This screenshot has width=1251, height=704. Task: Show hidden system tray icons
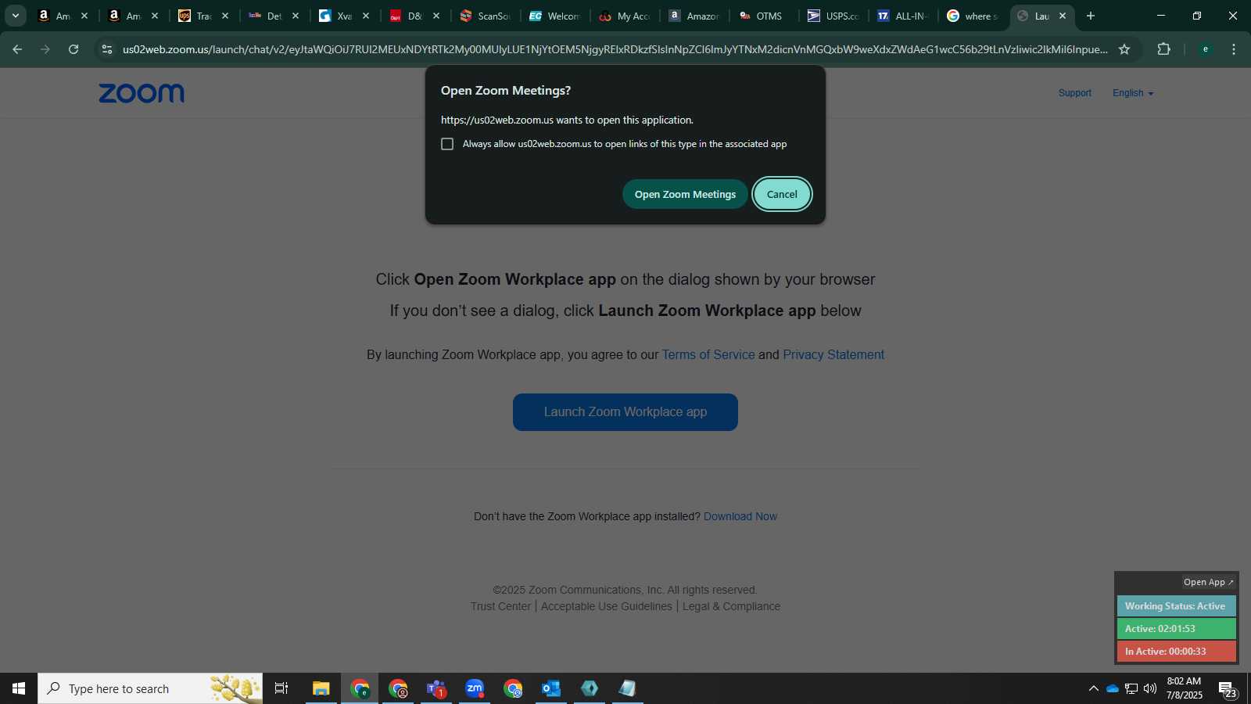(x=1093, y=688)
